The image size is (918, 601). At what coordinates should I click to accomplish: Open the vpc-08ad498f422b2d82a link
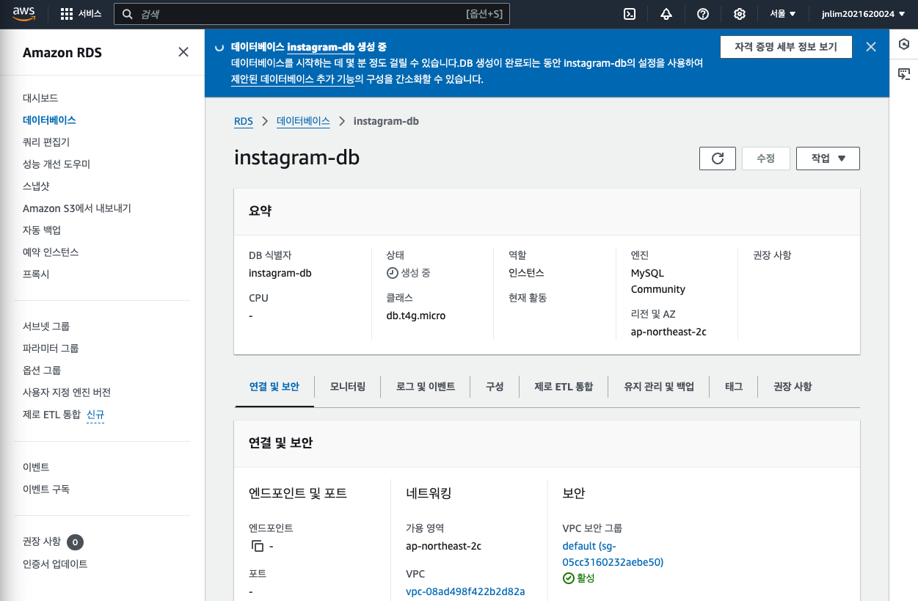[x=465, y=591]
